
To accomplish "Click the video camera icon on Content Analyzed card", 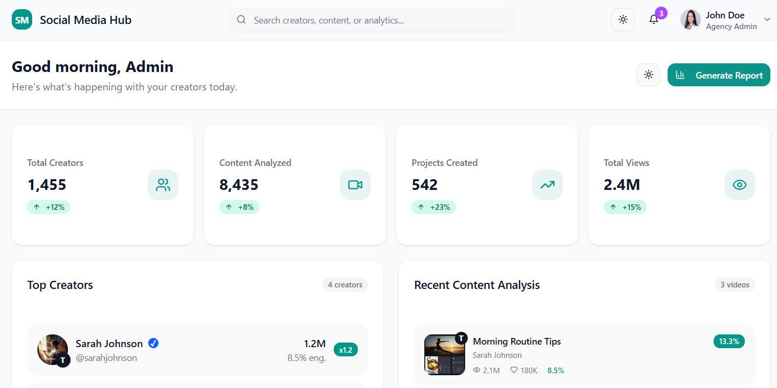I will [355, 185].
